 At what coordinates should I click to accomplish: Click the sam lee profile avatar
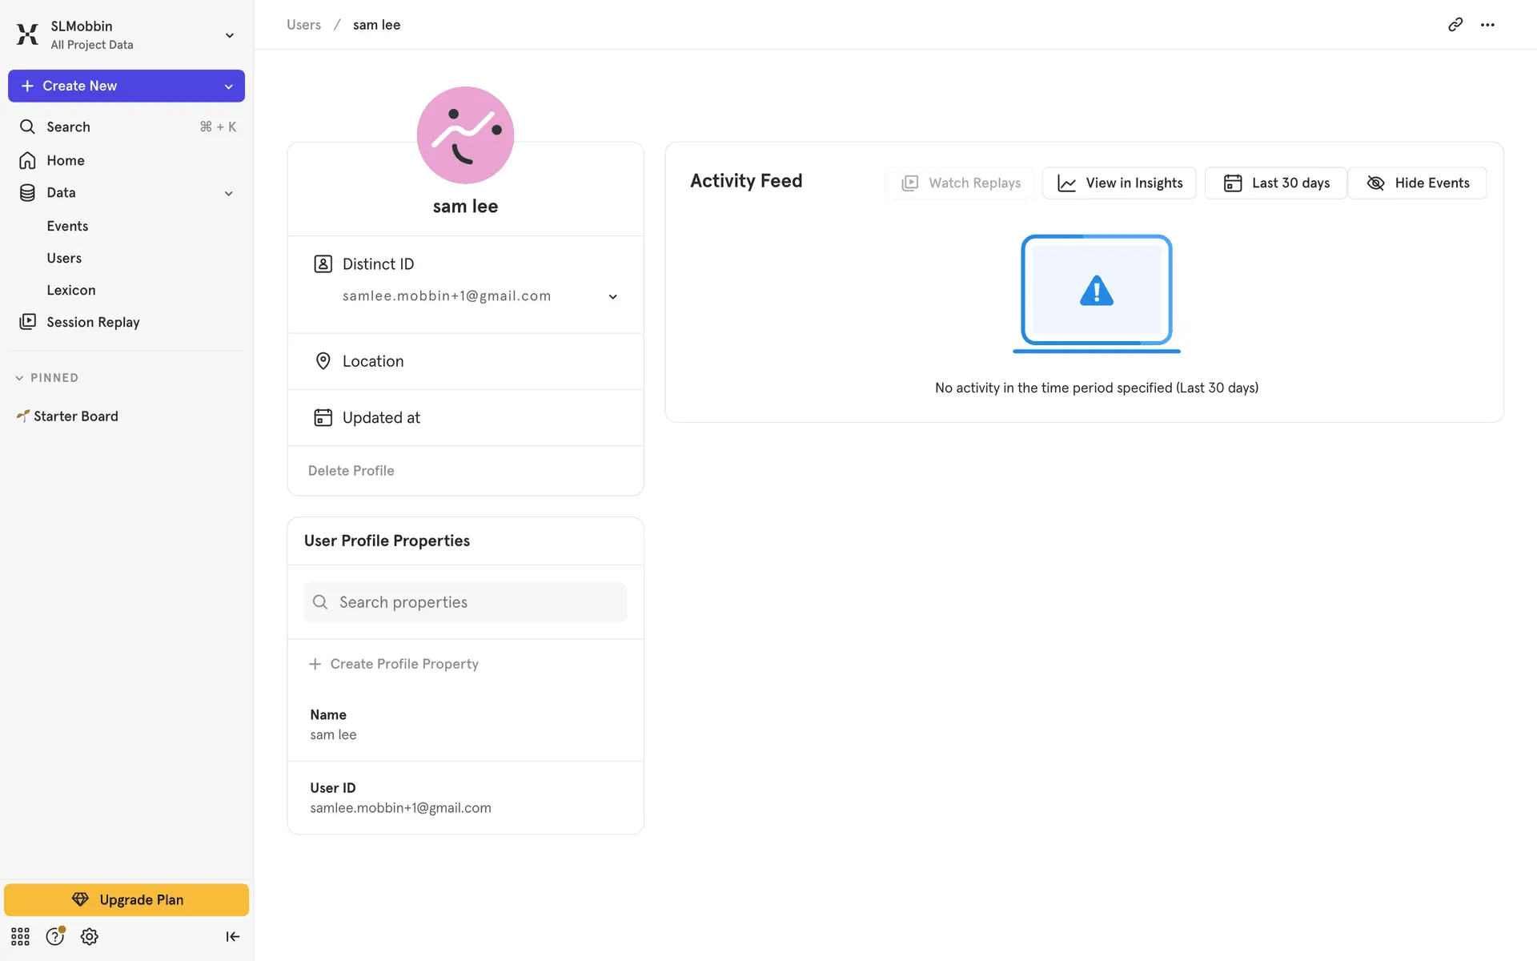point(465,135)
